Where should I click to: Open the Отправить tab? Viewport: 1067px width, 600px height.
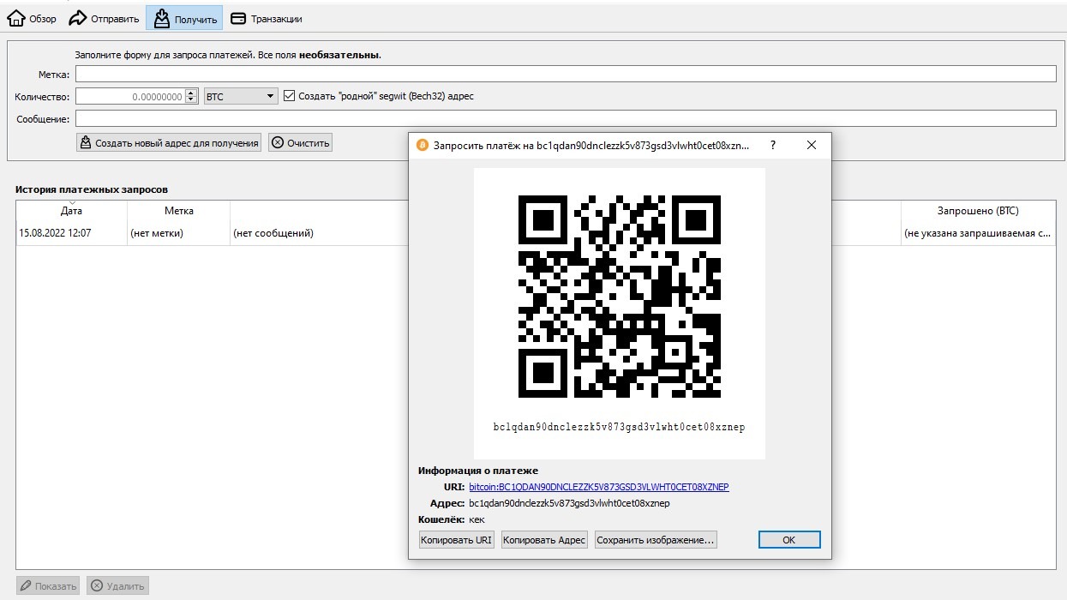coord(104,18)
